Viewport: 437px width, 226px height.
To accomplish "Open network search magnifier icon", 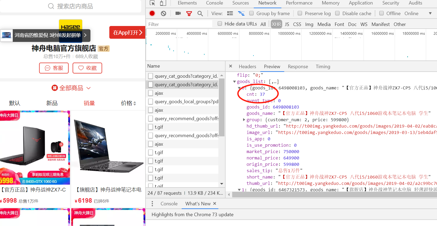I will (200, 13).
